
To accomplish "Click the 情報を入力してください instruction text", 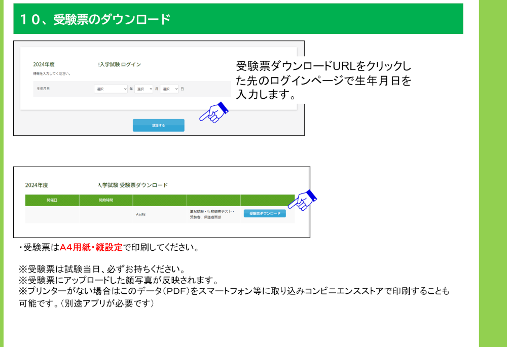I will [51, 74].
